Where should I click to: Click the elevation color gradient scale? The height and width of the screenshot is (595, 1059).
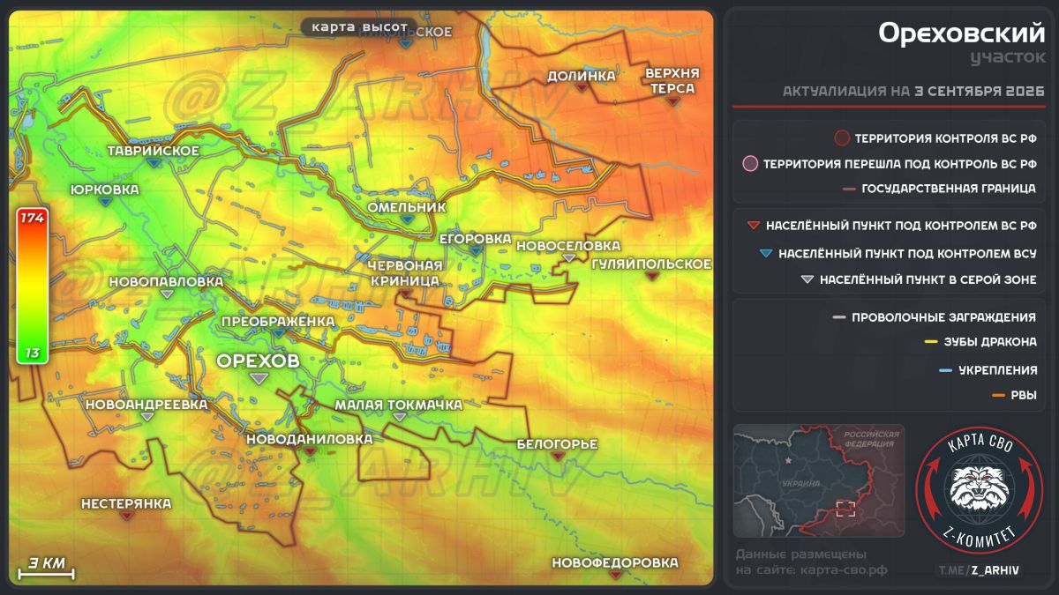point(32,286)
